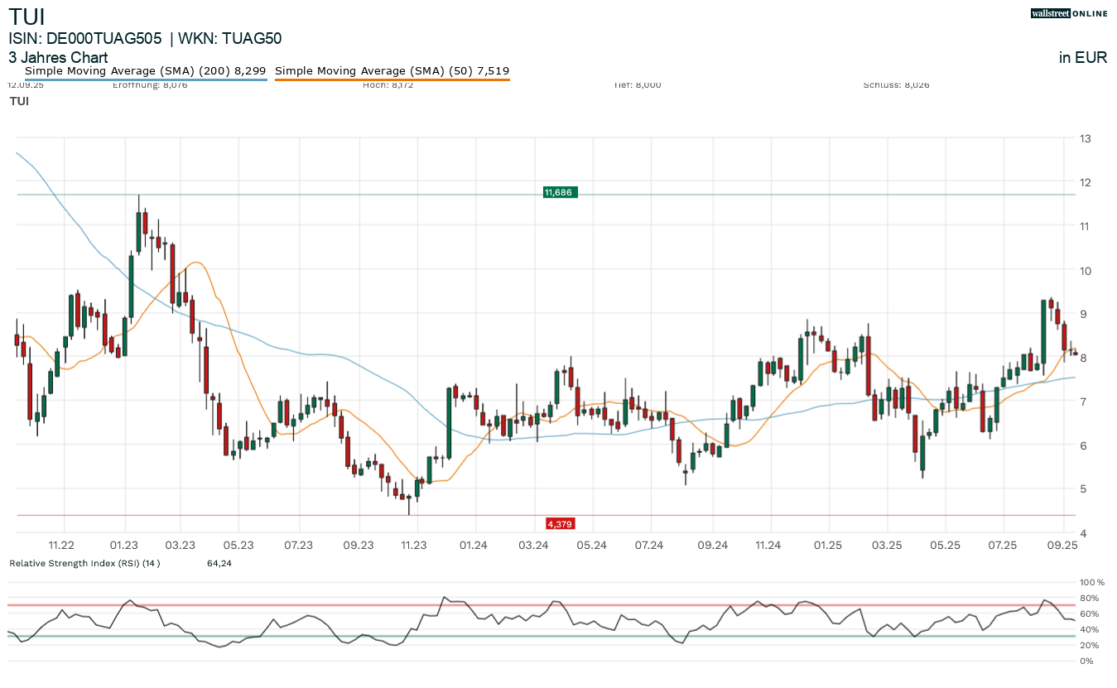Click the 100 % RSI axis label
Image resolution: width=1117 pixels, height=688 pixels.
tap(1092, 582)
